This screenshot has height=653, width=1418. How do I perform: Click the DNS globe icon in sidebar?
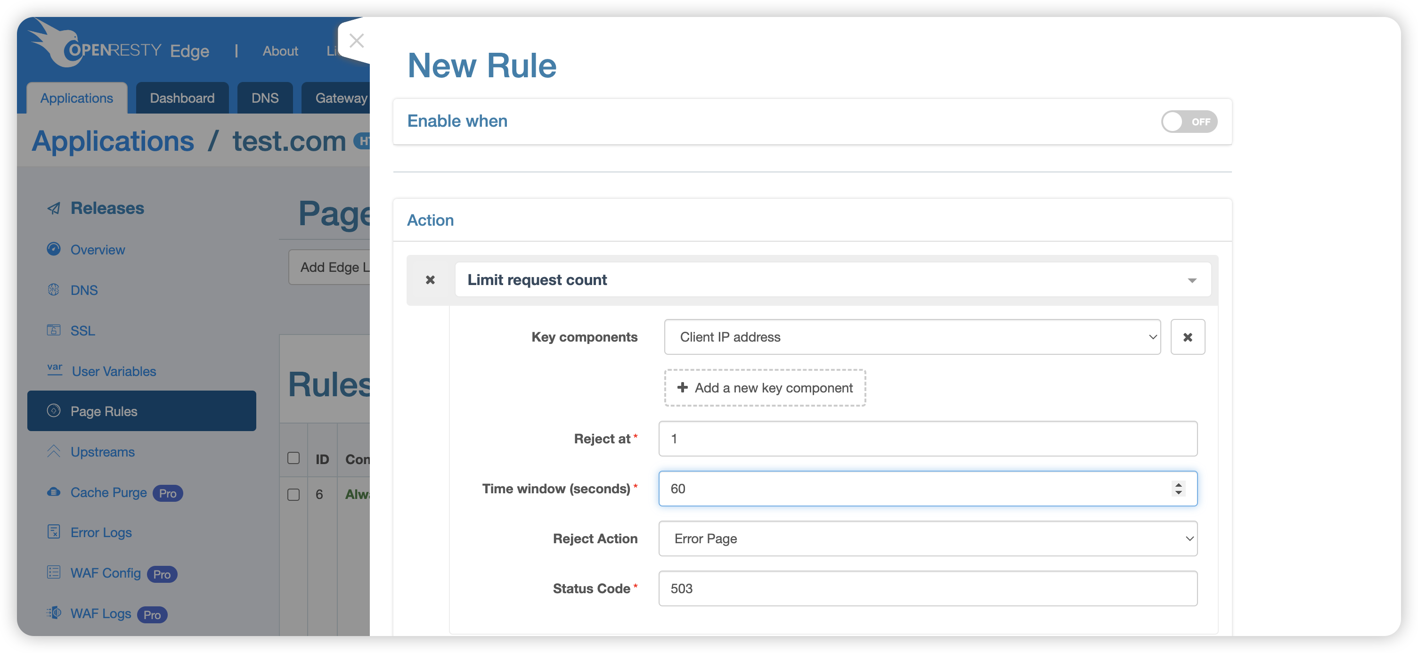pos(53,289)
